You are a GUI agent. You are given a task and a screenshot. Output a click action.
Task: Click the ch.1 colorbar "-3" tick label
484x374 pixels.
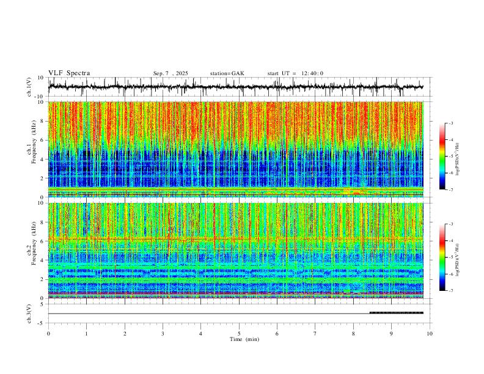click(451, 123)
